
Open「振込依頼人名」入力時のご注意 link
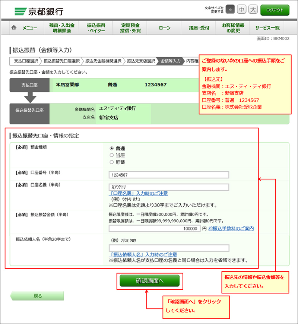[x=143, y=255]
